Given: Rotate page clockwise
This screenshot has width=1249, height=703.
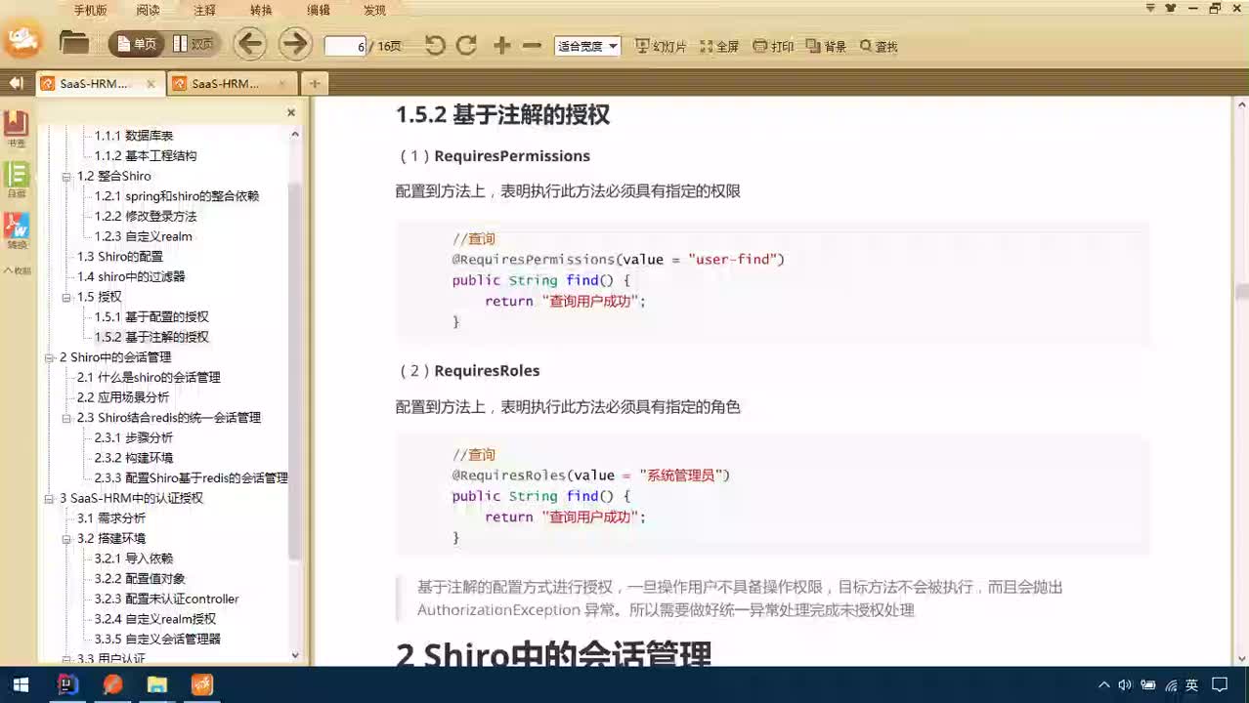Looking at the screenshot, I should 466,45.
